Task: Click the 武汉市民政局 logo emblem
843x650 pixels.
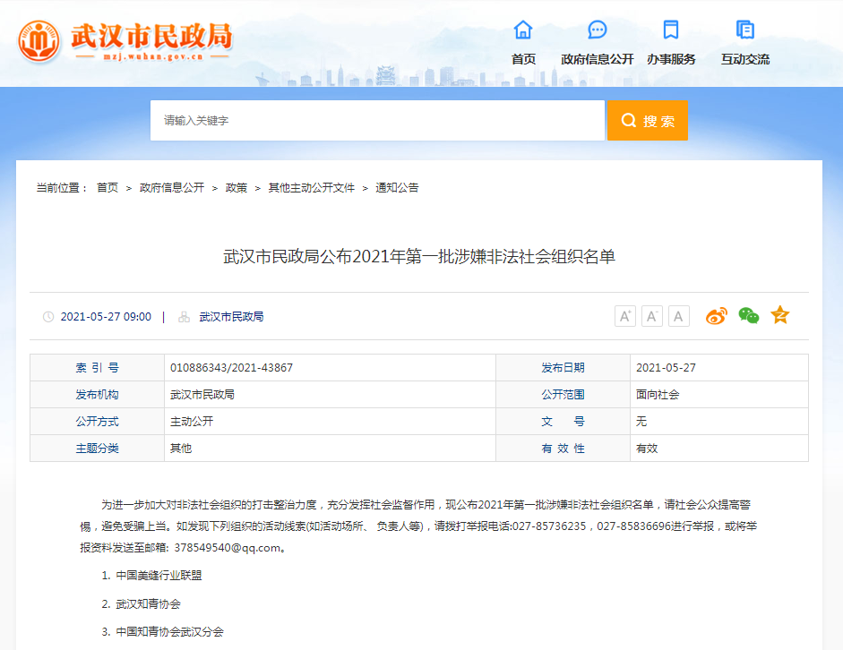Action: point(39,40)
